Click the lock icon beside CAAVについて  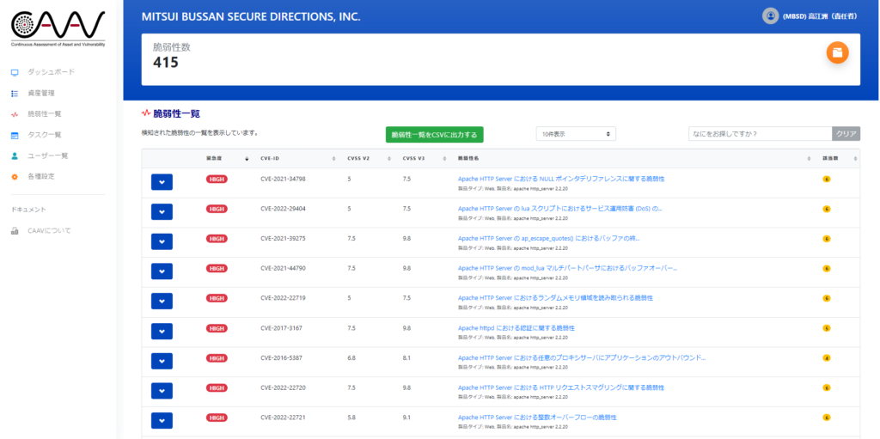[15, 230]
